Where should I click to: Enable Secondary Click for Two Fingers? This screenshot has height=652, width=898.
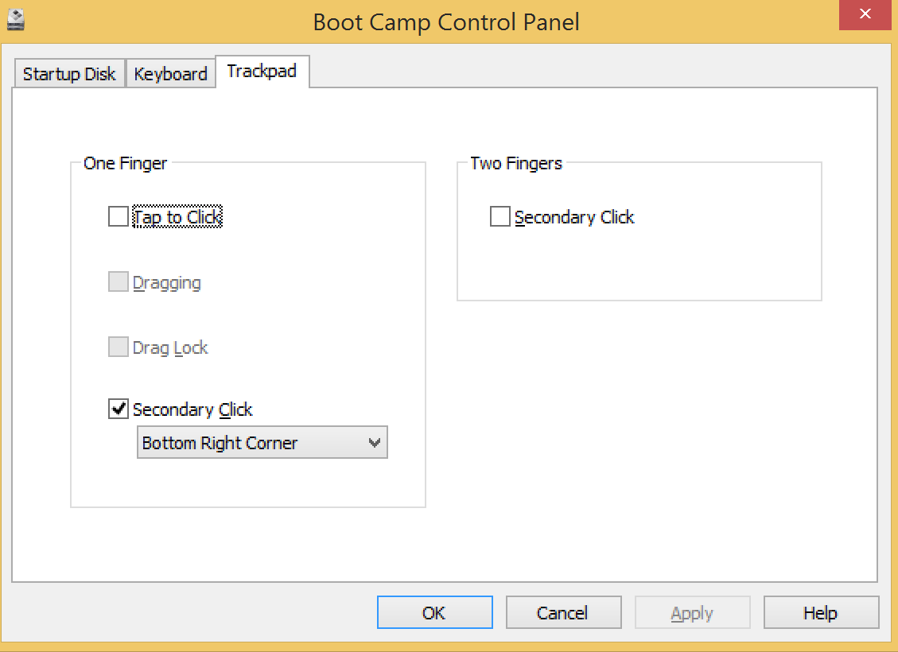click(500, 215)
